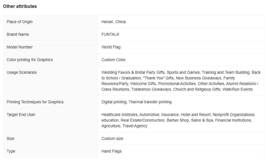Image resolution: width=268 pixels, height=161 pixels.
Task: Click the "Other attributes" heading
Action: [x=20, y=6]
